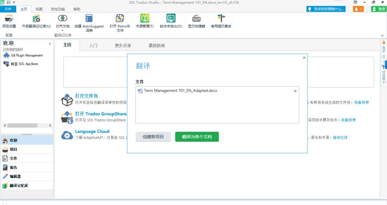Expand Align Documents (对齐文档) dropdown arrow
The height and width of the screenshot is (205, 387).
coord(62,31)
